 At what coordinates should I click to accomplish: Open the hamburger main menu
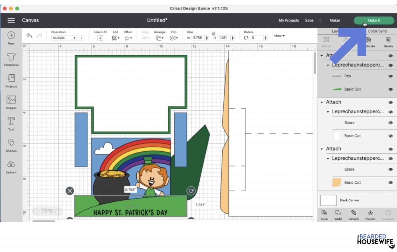point(11,20)
